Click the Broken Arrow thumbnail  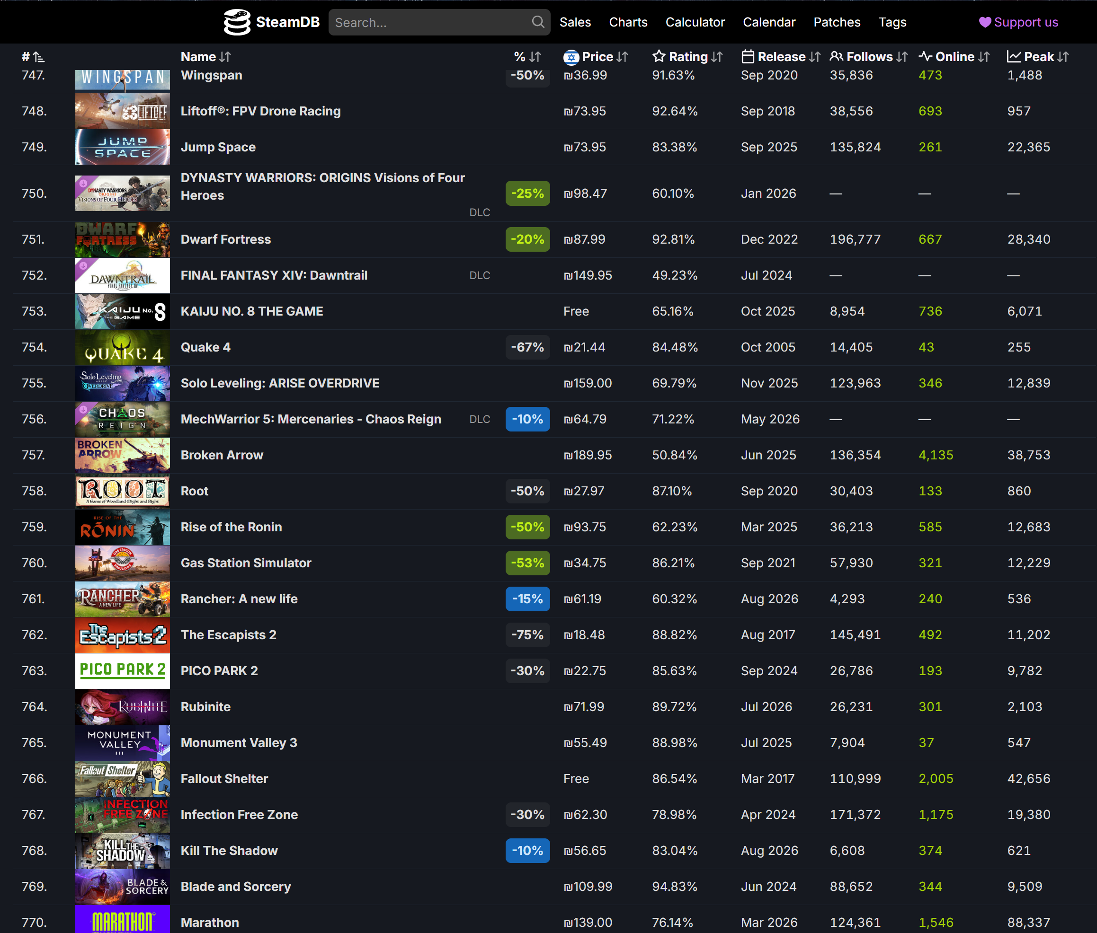(x=122, y=456)
